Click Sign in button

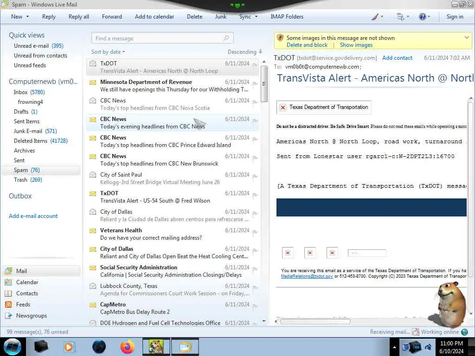[x=455, y=17]
